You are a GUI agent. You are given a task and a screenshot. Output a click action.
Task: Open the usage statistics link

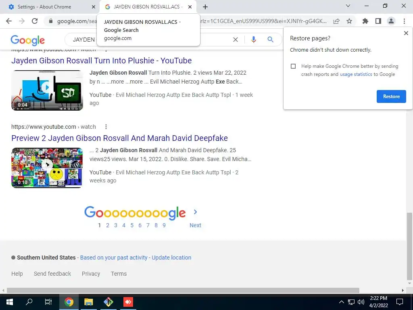(x=356, y=74)
